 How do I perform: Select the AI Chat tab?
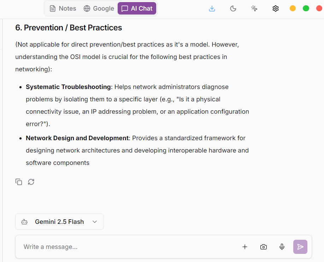[x=137, y=8]
